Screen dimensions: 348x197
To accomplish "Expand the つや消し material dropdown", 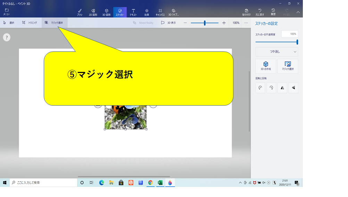I will 276,52.
